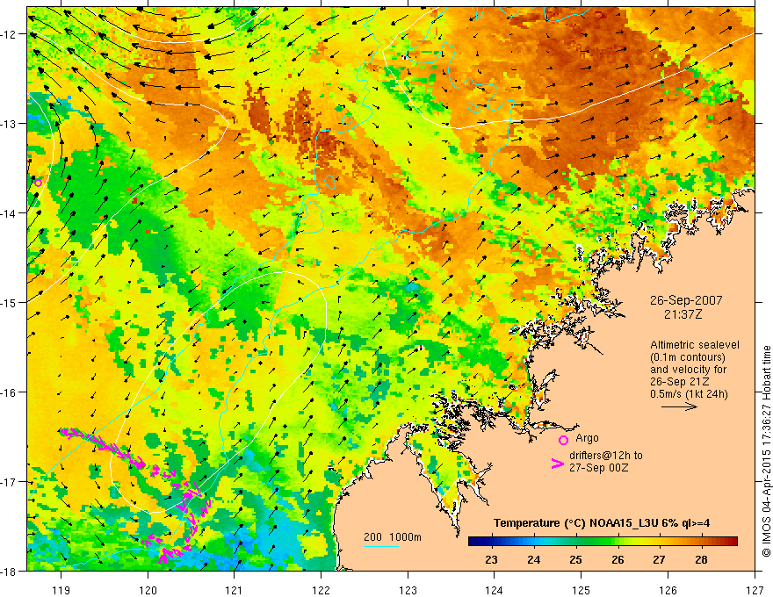Screen dimensions: 773x597
Task: Click the magenta drifter arrowhead legend symbol
Action: click(x=558, y=464)
